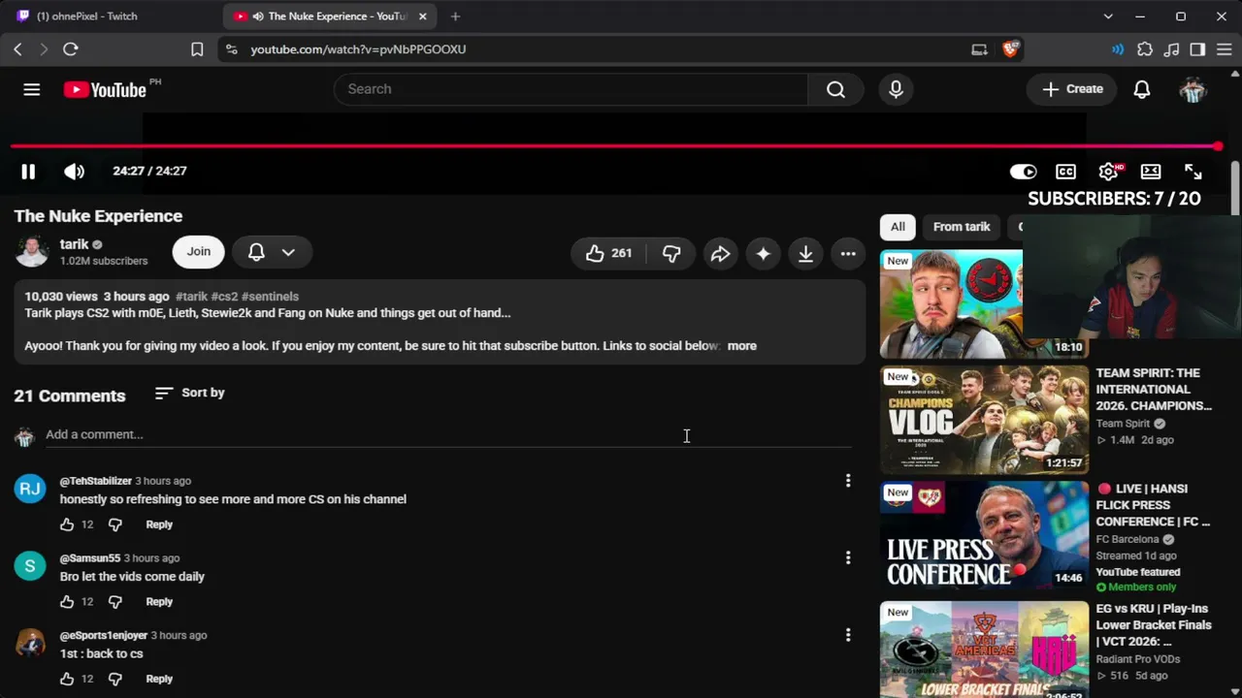
Task: Close The Nuke Experience tab
Action: (422, 16)
